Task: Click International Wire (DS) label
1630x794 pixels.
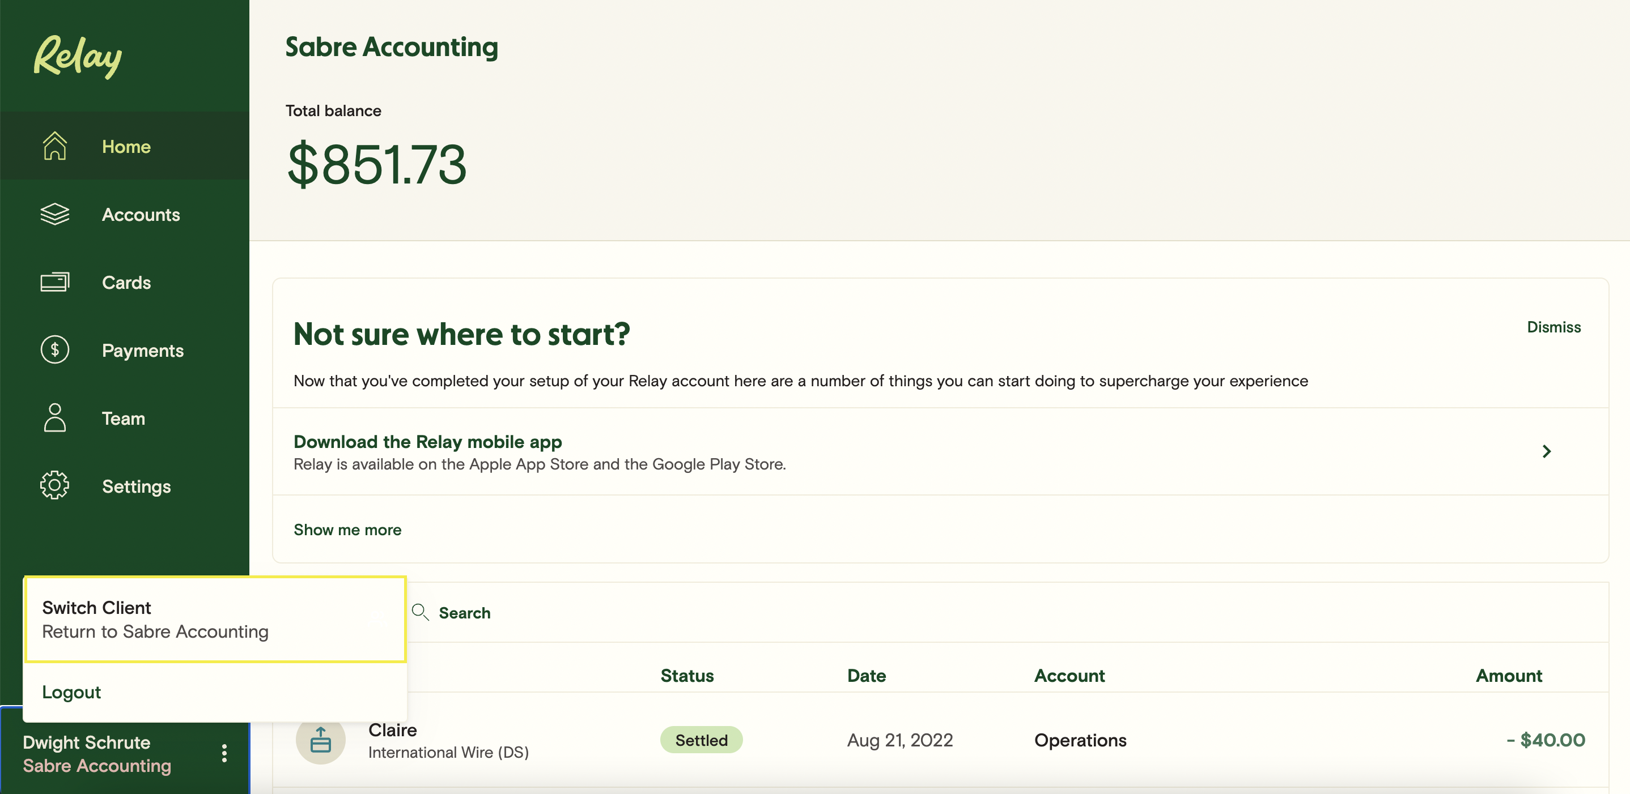Action: 448,752
